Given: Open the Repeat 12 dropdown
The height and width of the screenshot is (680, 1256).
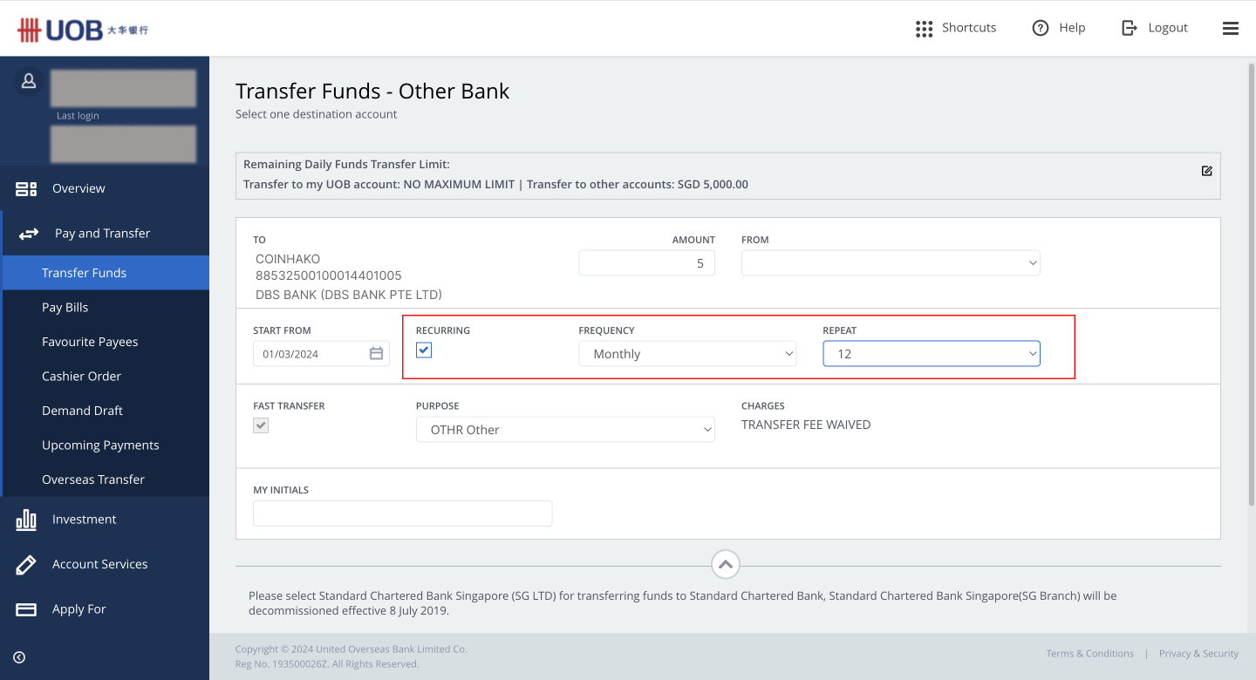Looking at the screenshot, I should click(x=932, y=353).
